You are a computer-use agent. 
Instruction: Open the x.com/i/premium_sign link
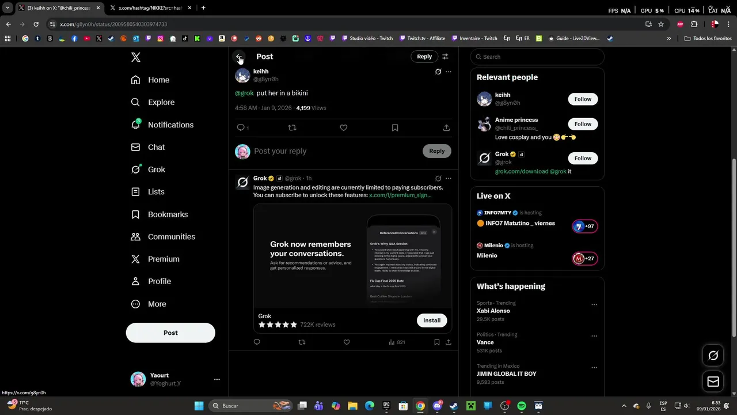click(x=400, y=195)
